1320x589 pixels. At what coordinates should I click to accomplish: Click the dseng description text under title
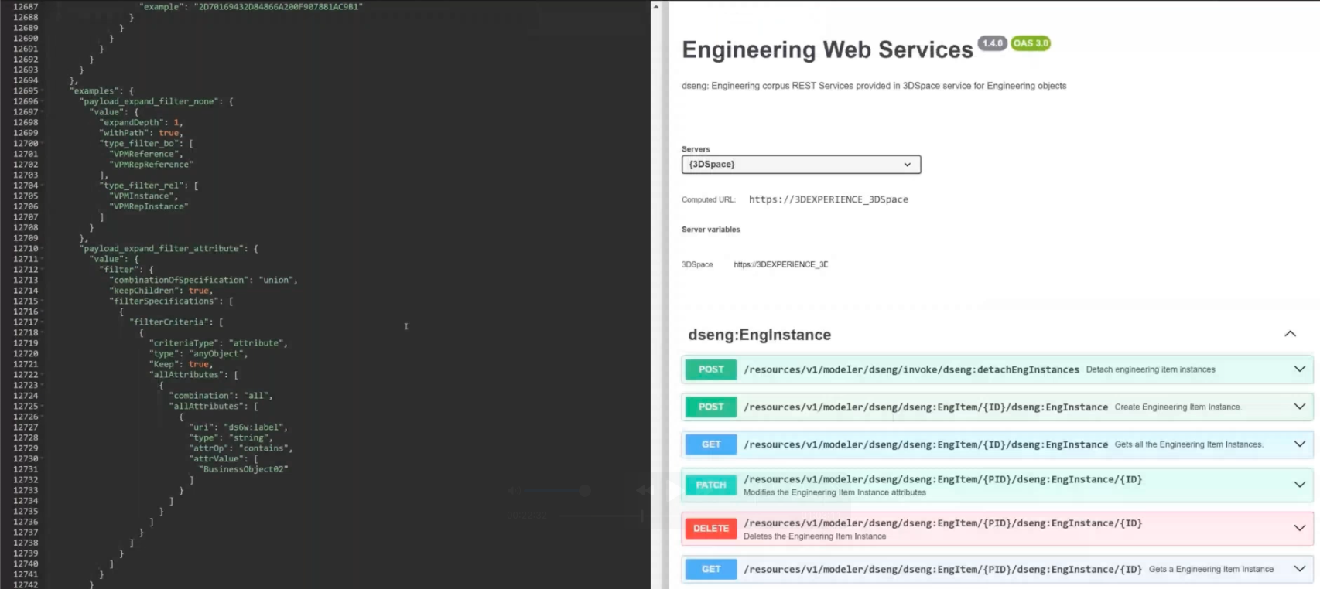click(x=874, y=86)
